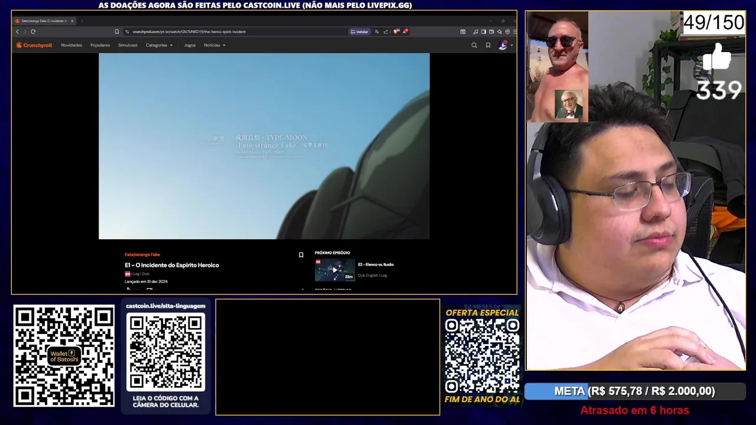Screen dimensions: 756x425
Task: Click the META donation goal progress bar
Action: 635,391
